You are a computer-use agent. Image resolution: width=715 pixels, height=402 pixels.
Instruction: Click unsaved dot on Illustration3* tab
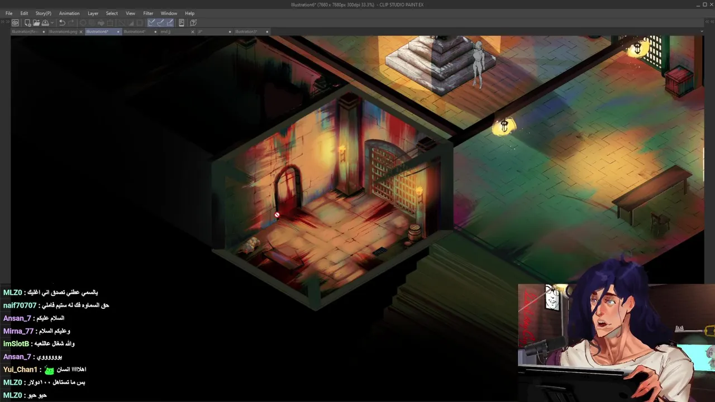(x=267, y=32)
